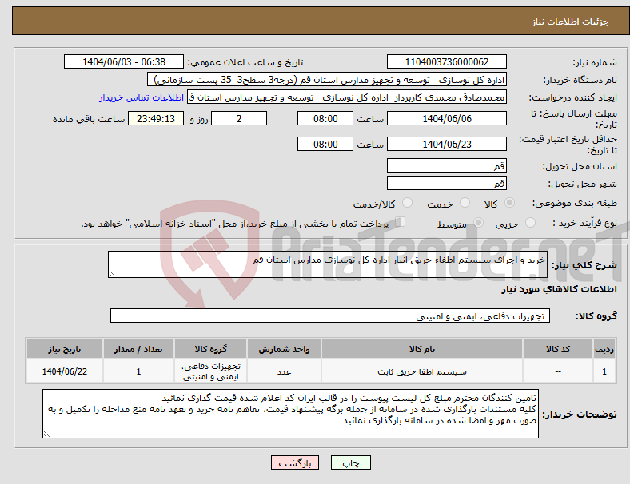This screenshot has width=630, height=484.
Task: Open the اطلاعات تماس خریدار link
Action: click(142, 97)
